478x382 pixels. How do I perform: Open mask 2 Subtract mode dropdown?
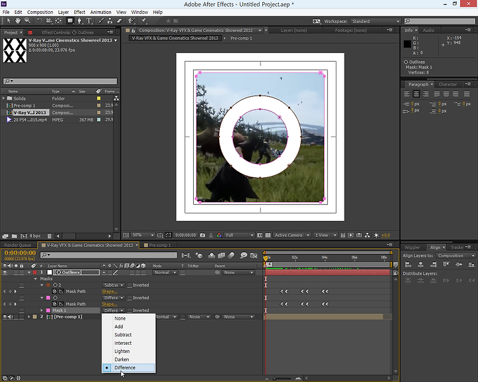113,285
